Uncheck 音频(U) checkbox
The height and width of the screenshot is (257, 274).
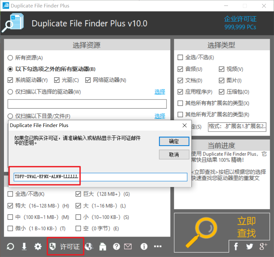[180, 69]
